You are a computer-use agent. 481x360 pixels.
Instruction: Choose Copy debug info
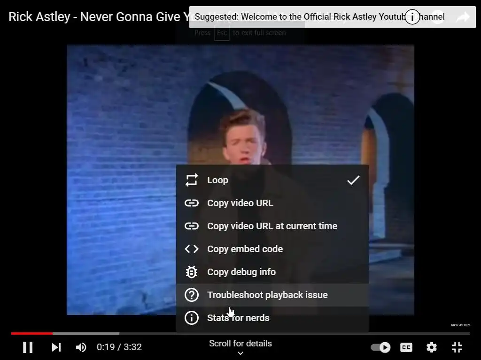[272, 272]
